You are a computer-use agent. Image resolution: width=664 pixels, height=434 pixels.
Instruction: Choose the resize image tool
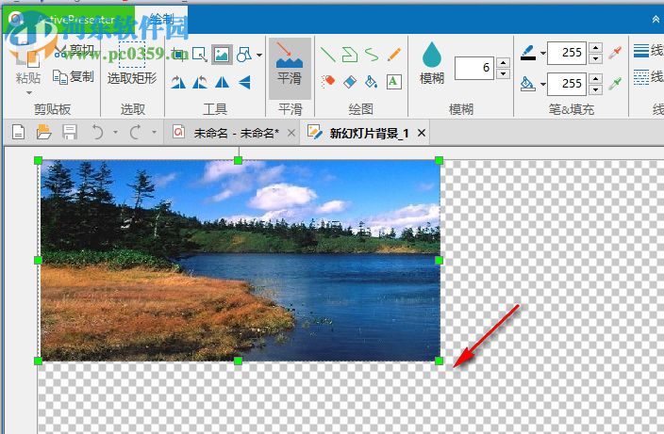pos(199,54)
